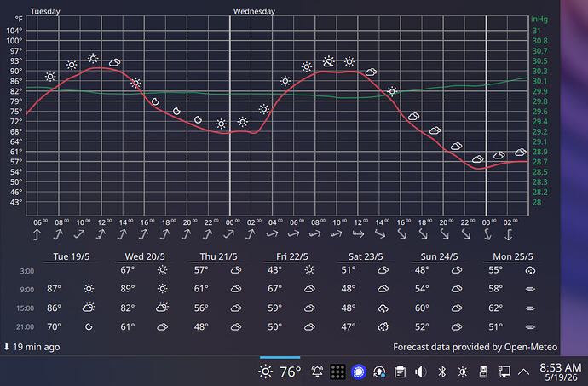
Task: Click the 104° label on the temperature axis
Action: coord(14,31)
